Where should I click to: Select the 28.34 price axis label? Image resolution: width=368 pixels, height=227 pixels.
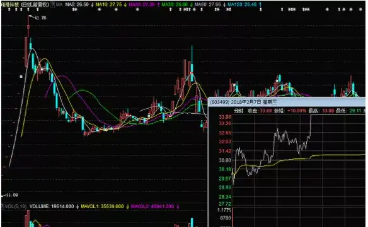225,197
